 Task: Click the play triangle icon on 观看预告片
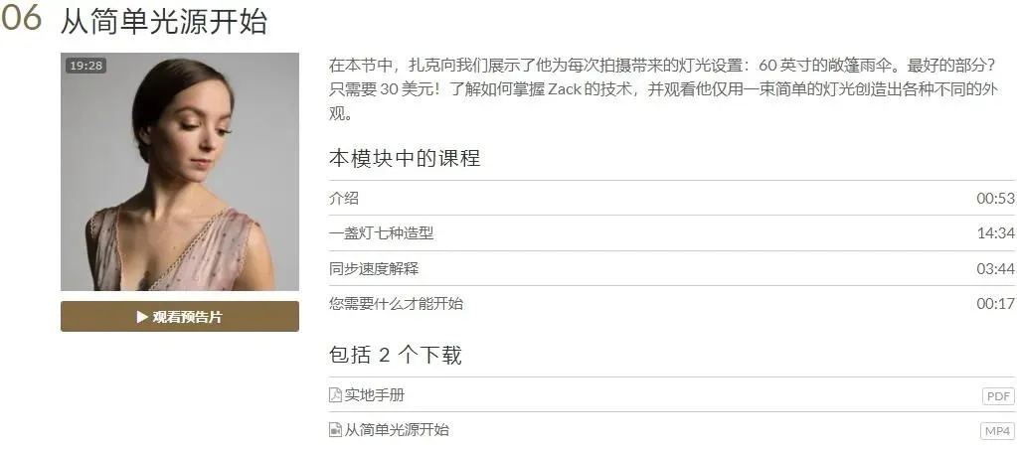(142, 317)
